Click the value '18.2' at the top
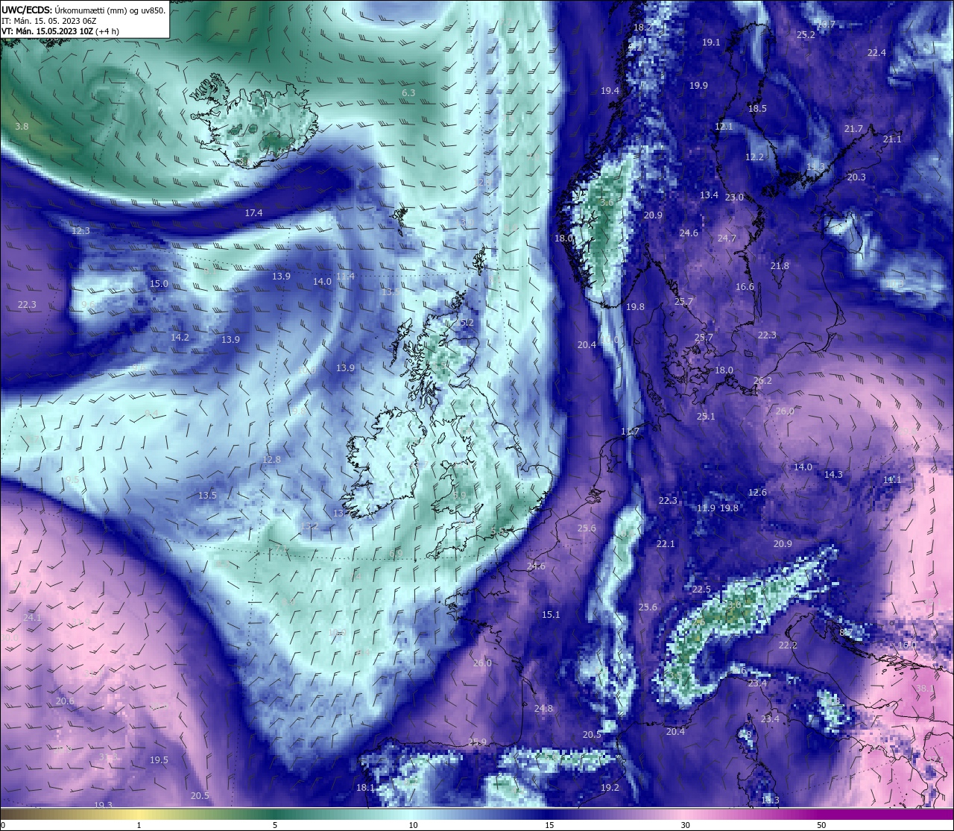 (642, 27)
